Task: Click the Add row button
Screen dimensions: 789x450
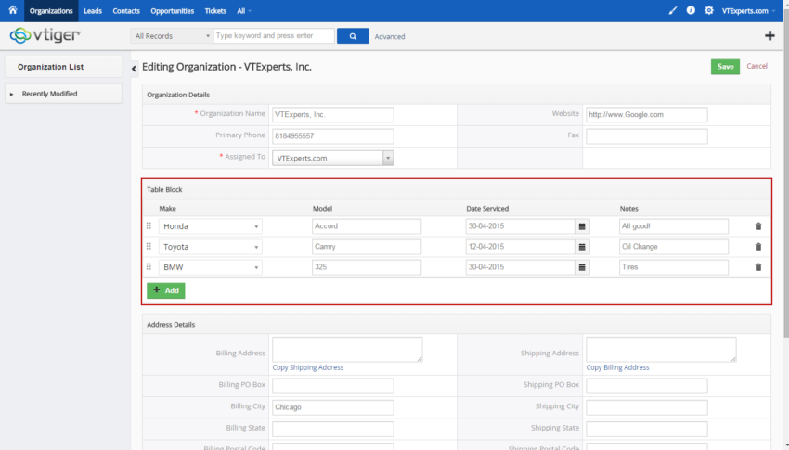Action: 166,290
